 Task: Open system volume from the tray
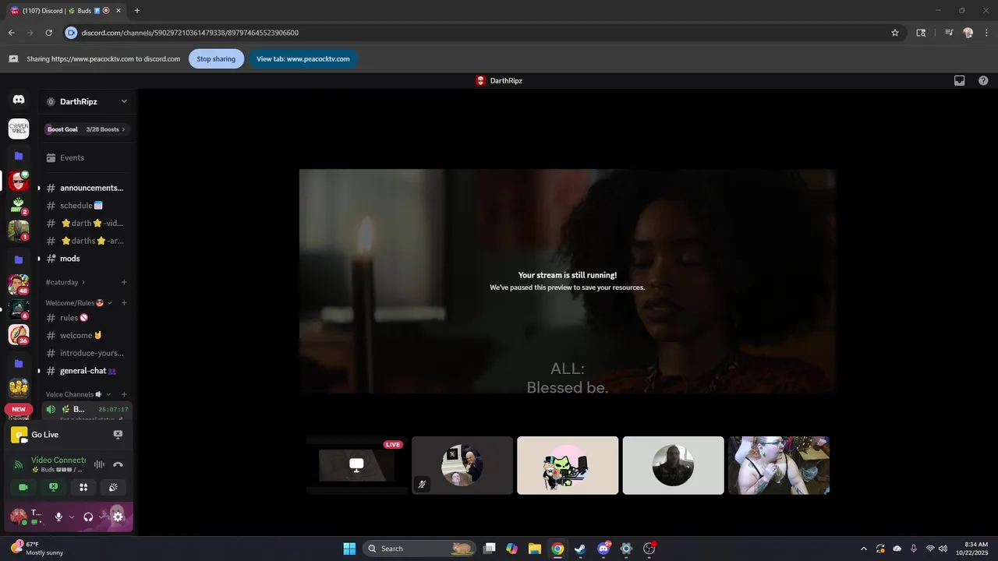943,549
